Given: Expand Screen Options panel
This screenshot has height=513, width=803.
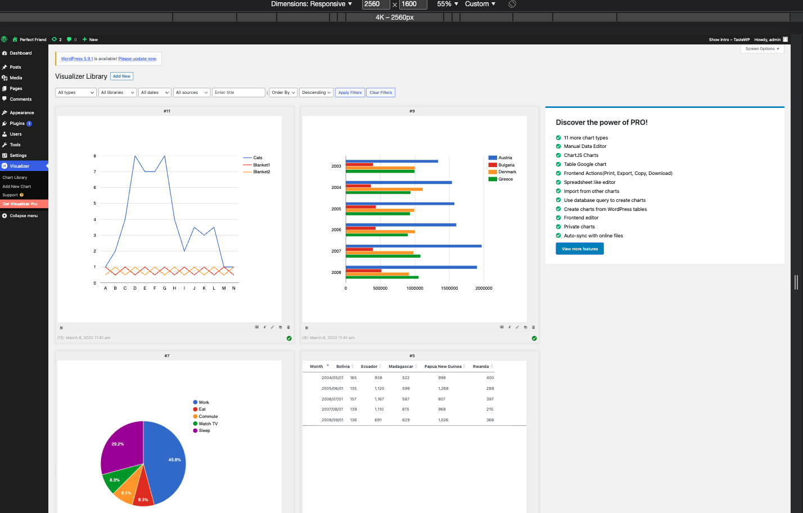Looking at the screenshot, I should [762, 49].
